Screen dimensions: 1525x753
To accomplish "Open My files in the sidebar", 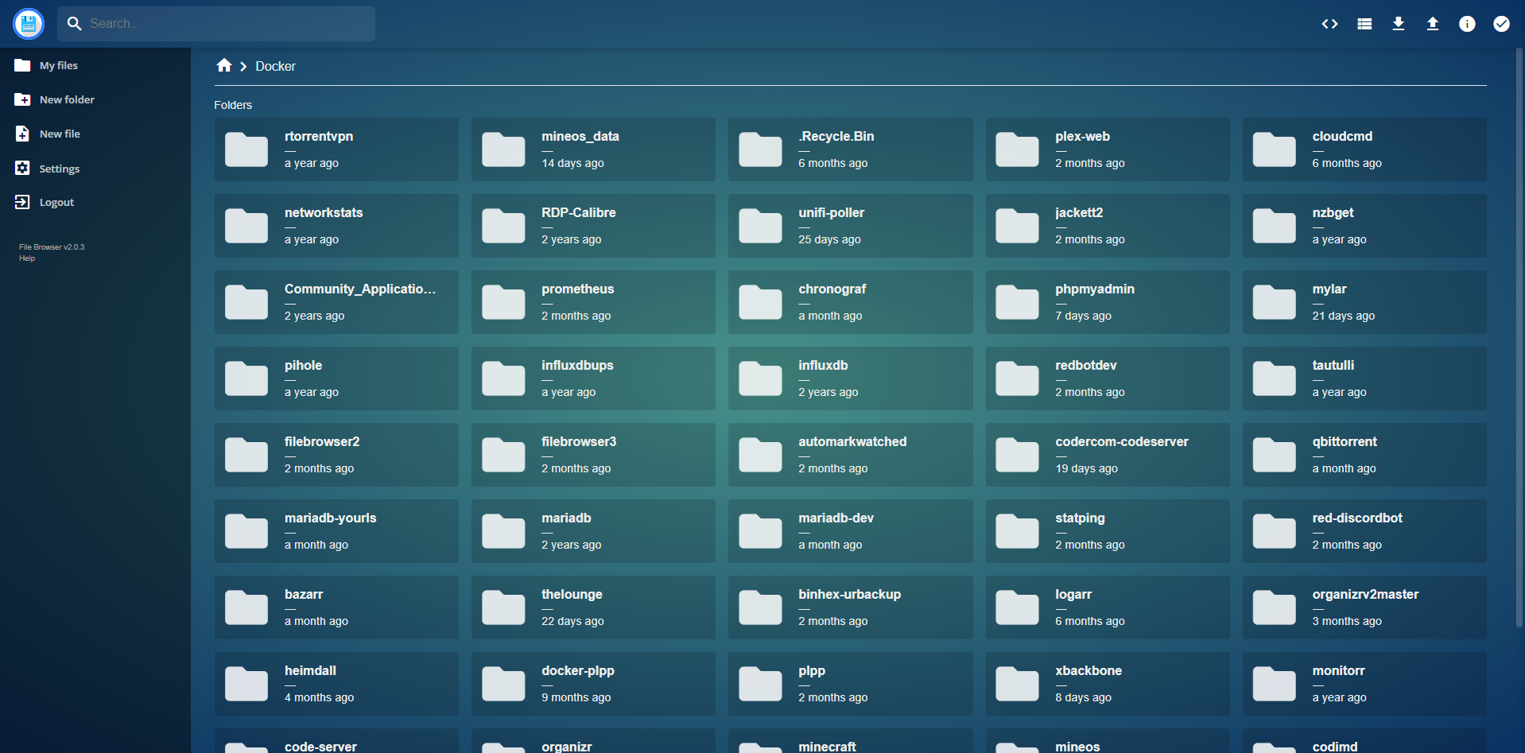I will 58,66.
